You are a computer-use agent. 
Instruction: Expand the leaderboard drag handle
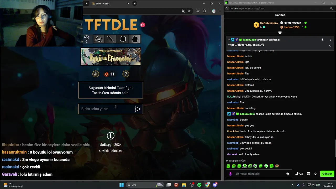(280, 33)
